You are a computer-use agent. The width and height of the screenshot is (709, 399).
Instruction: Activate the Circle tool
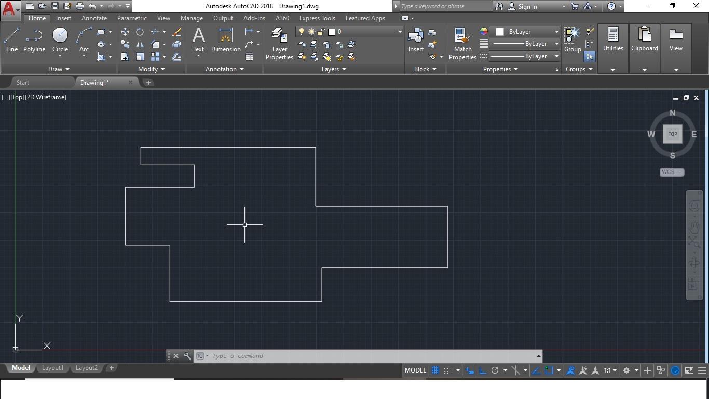tap(60, 41)
